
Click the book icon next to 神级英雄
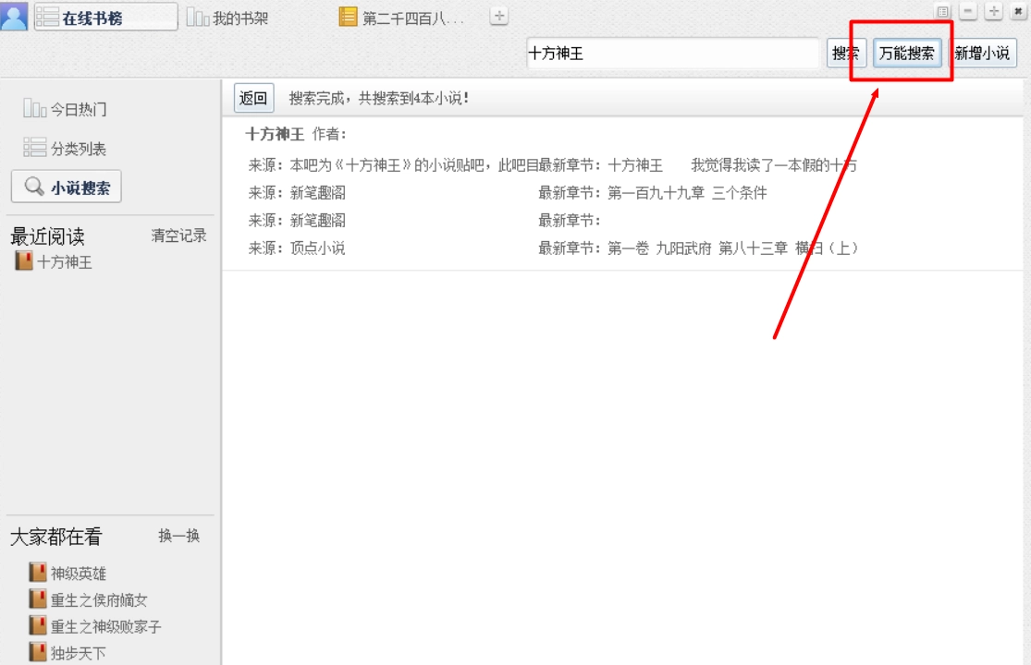coord(38,573)
